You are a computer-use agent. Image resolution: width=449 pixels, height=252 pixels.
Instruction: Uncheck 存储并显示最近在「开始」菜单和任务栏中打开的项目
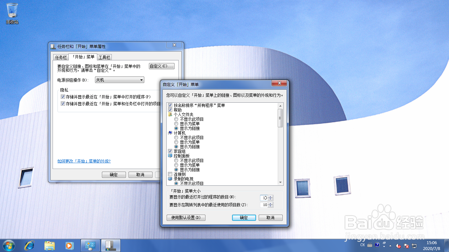[63, 104]
